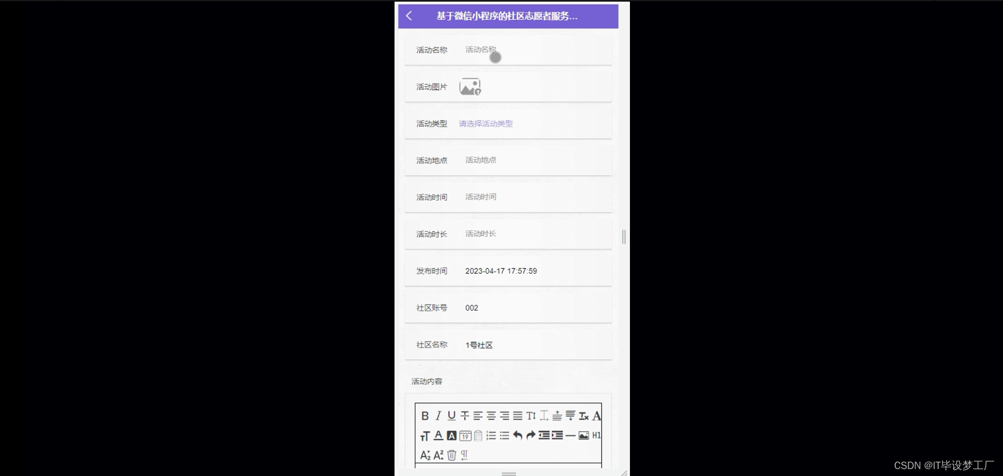Apply the H1 heading style
Image resolution: width=1003 pixels, height=476 pixels.
click(597, 435)
